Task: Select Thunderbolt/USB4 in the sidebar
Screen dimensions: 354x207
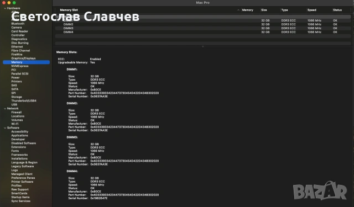Action: (x=24, y=100)
